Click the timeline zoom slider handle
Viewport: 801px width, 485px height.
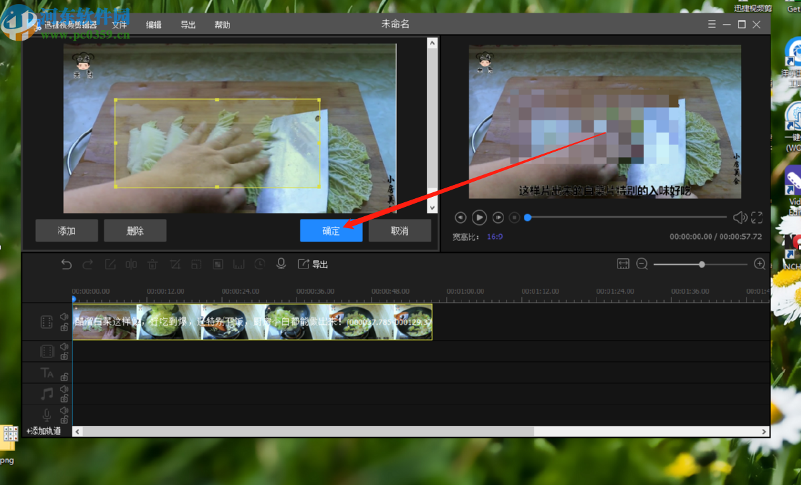[x=701, y=264]
